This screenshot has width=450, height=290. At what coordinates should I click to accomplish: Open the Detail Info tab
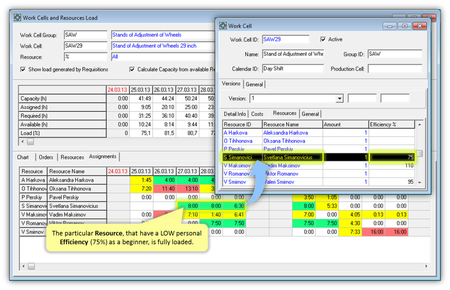click(235, 114)
